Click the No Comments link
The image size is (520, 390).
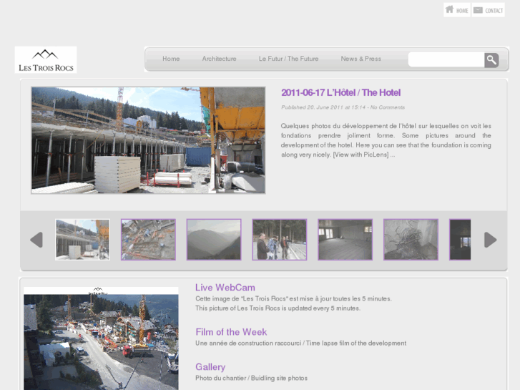(x=388, y=107)
